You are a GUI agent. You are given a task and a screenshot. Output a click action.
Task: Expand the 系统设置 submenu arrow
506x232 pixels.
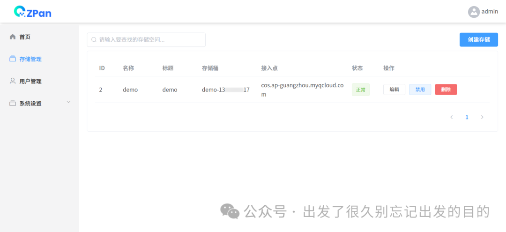click(68, 102)
